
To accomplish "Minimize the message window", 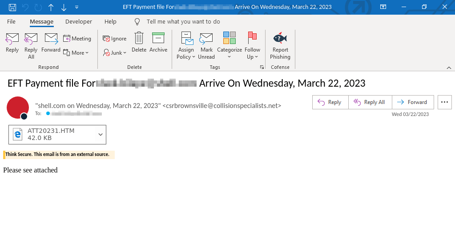I will [404, 7].
